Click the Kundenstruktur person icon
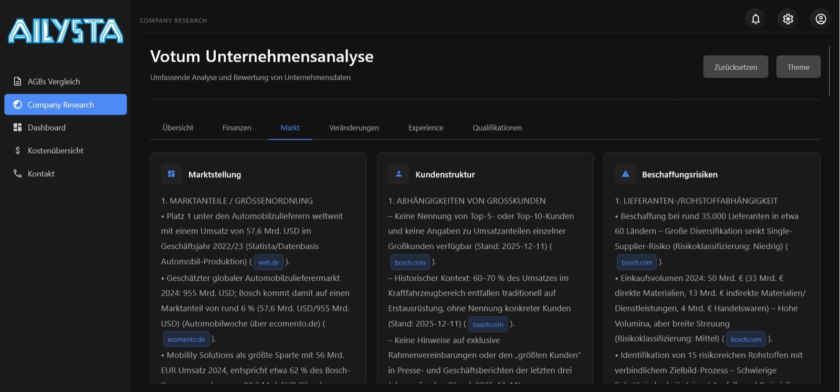The height and width of the screenshot is (392, 840). click(x=398, y=174)
